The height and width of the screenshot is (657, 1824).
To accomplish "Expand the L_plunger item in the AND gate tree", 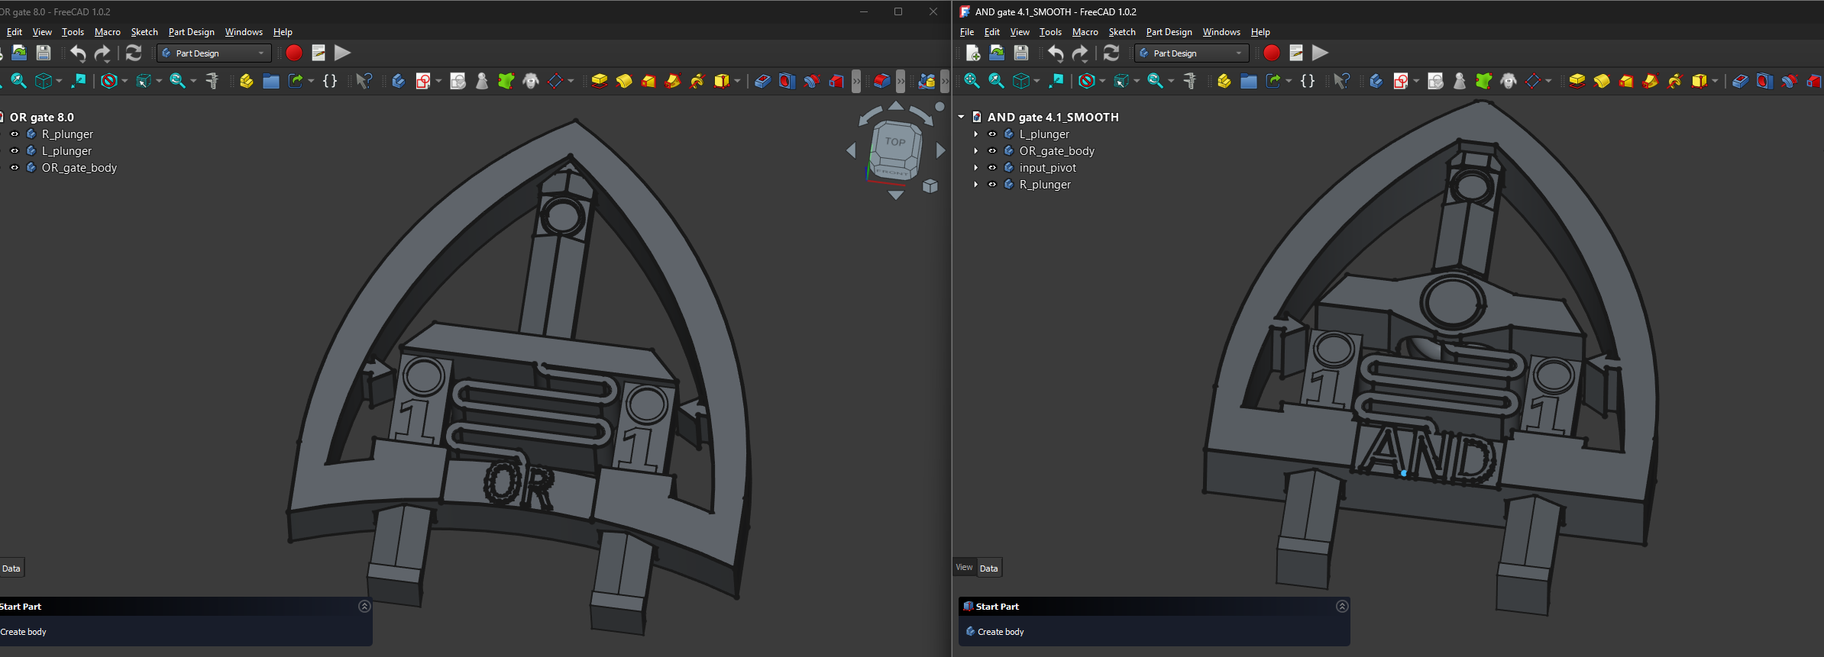I will [975, 134].
